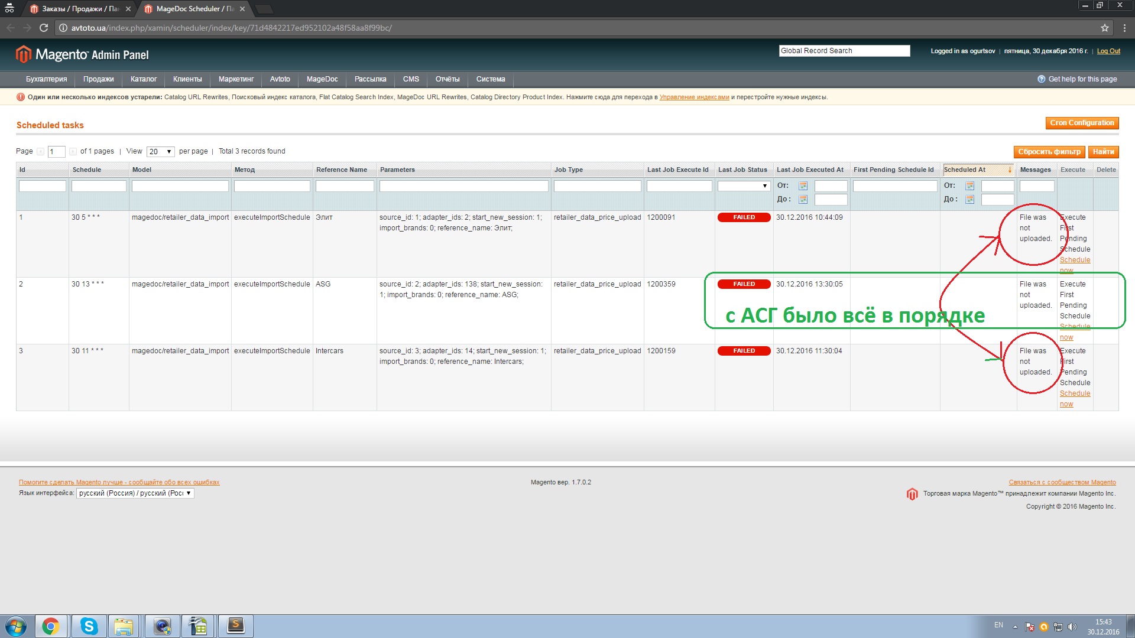
Task: Click the Magento logo icon
Action: pos(23,54)
